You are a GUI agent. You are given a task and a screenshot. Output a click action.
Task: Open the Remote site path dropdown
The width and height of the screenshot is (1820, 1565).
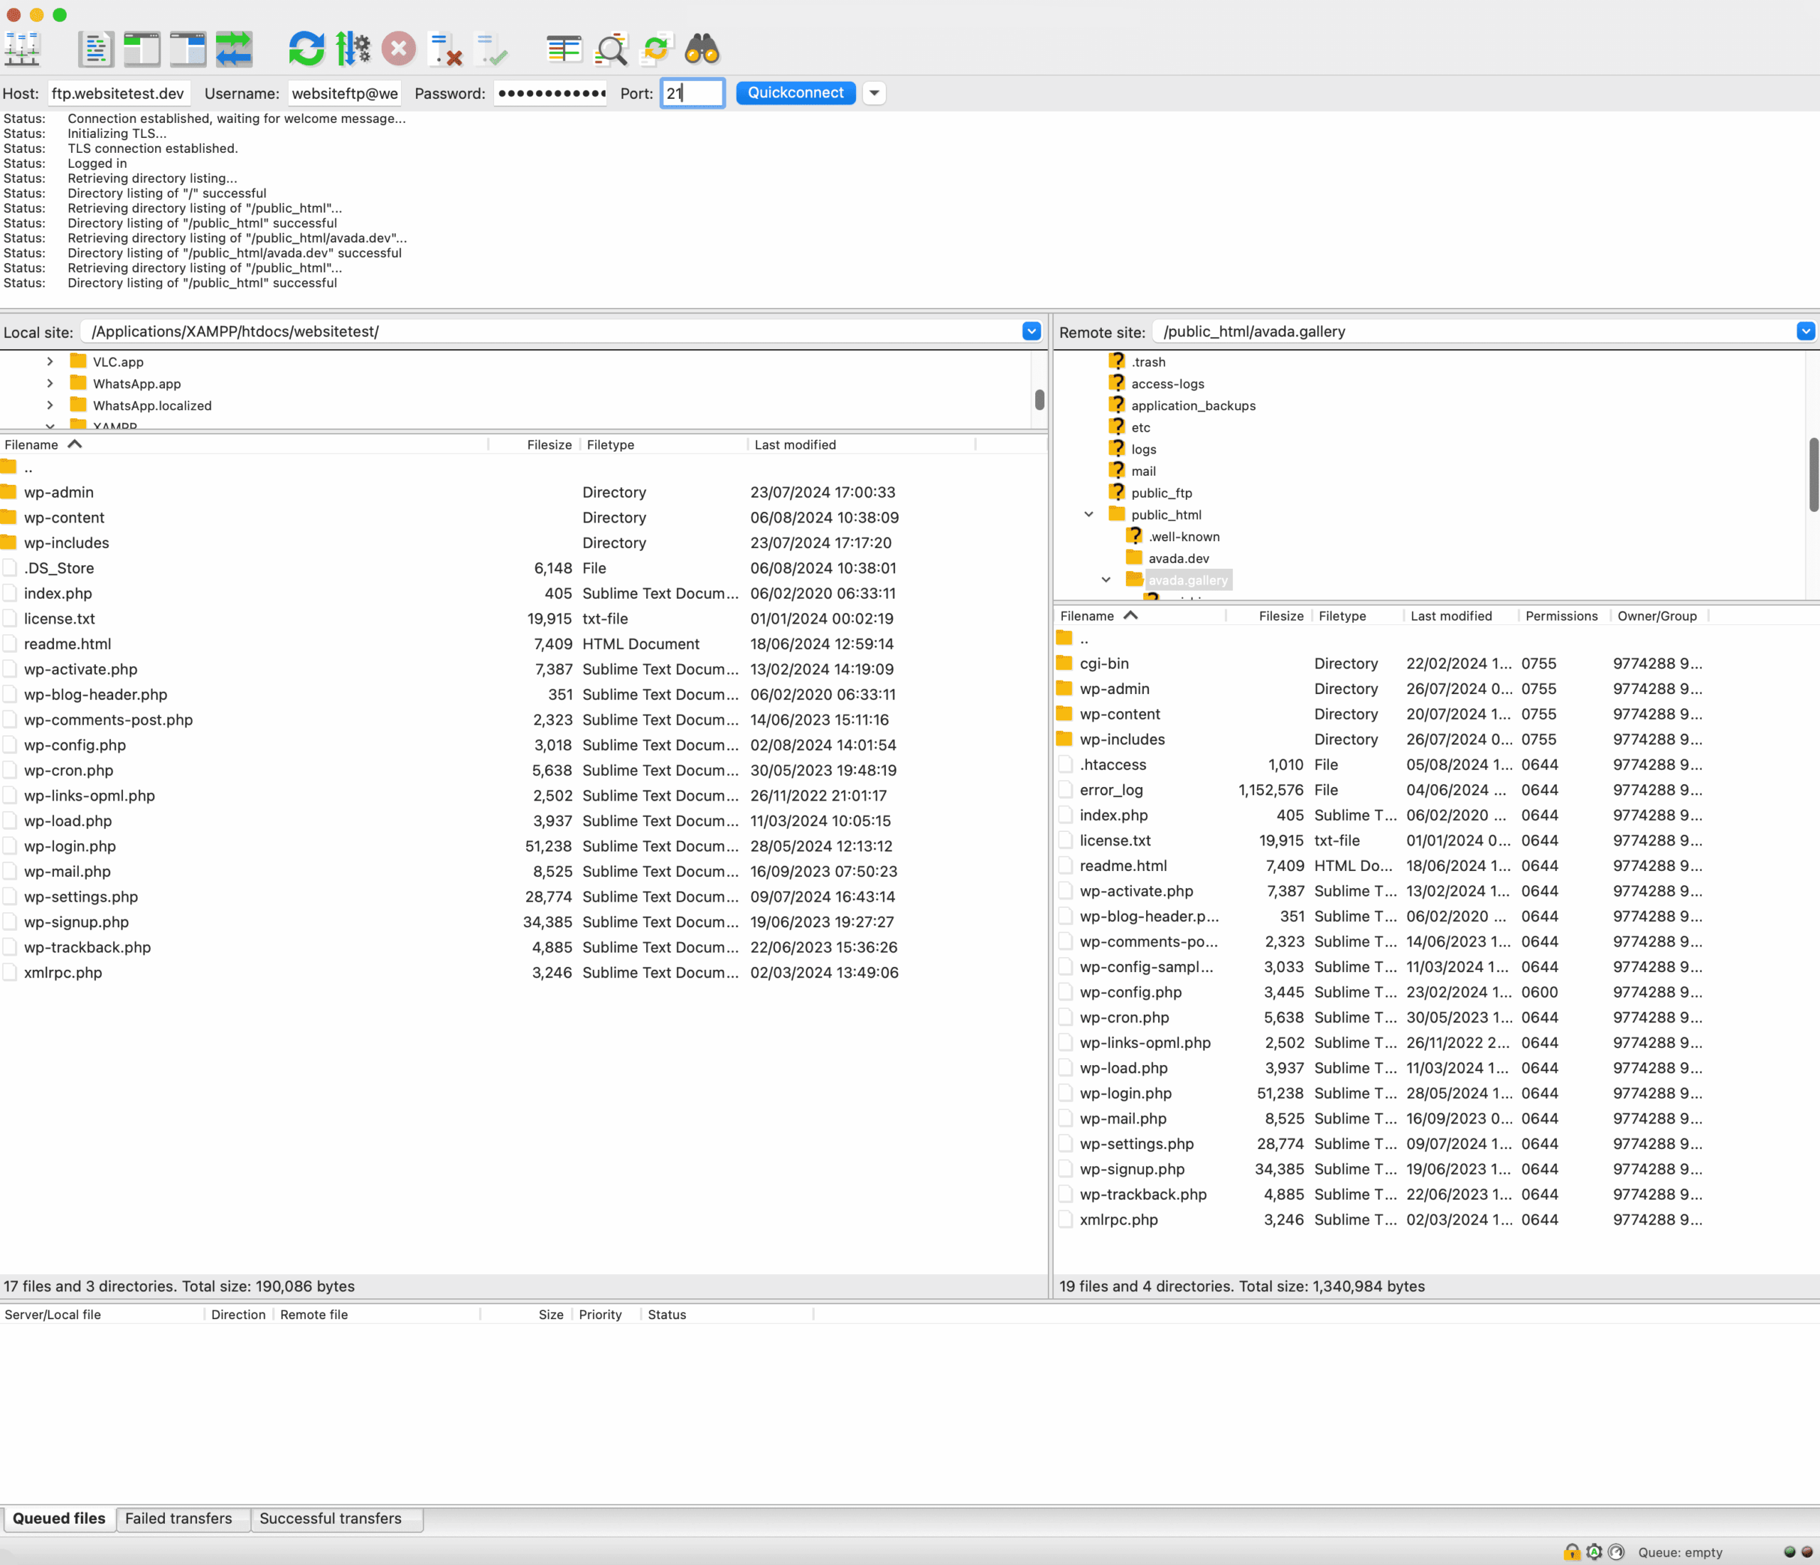[x=1806, y=331]
